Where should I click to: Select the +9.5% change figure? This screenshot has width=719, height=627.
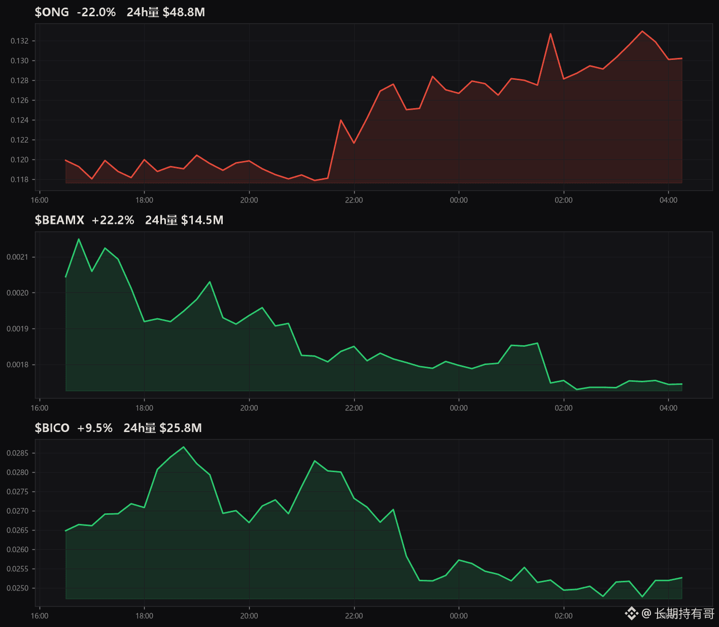95,428
